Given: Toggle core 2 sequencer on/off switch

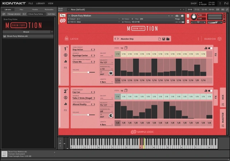Looking at the screenshot, I should [210, 91].
